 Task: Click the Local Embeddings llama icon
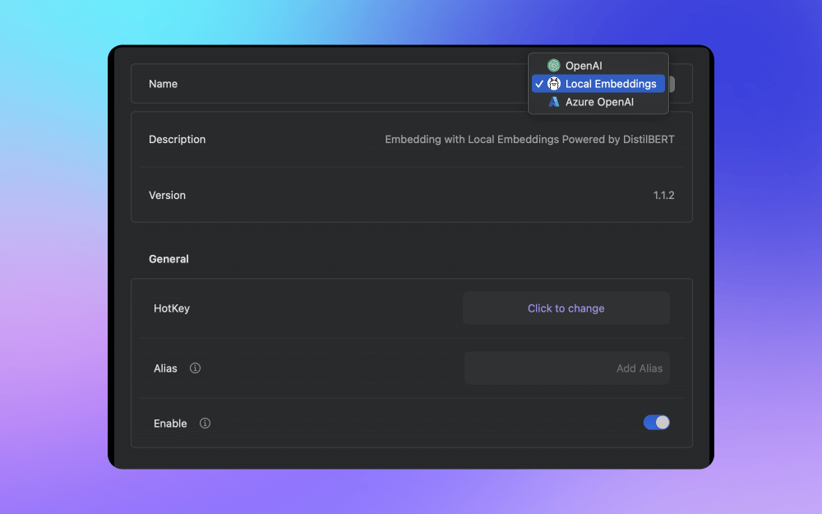pos(553,84)
